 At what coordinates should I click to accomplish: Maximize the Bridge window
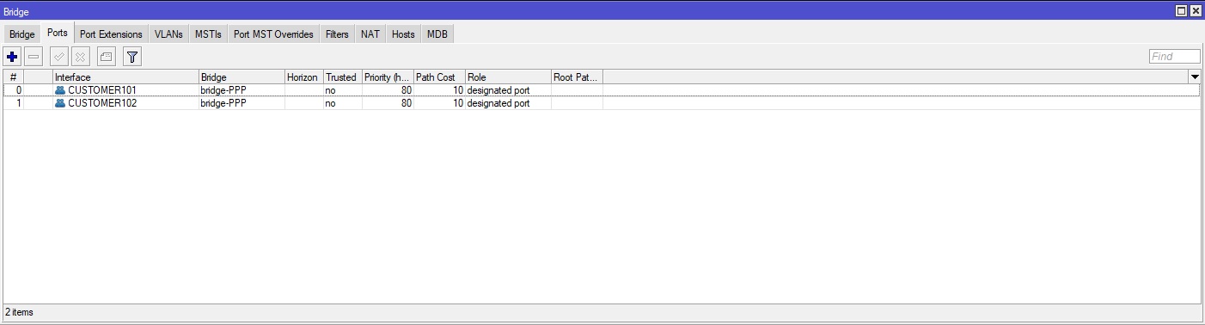1181,10
